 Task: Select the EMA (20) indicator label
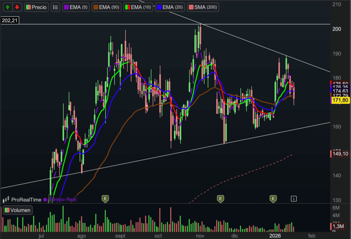170,7
